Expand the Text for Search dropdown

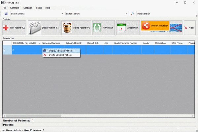click(x=126, y=14)
